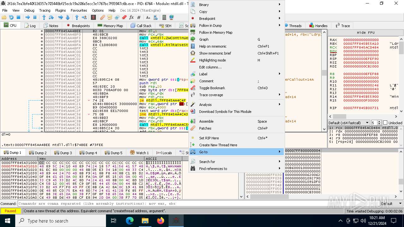Click the disassembly vertical scrollbar thumb

click(324, 73)
